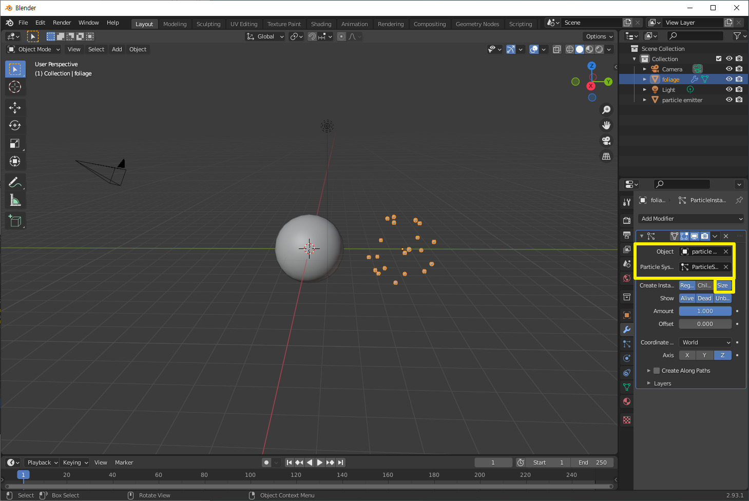The width and height of the screenshot is (749, 501).
Task: Play the animation forward
Action: 319,463
